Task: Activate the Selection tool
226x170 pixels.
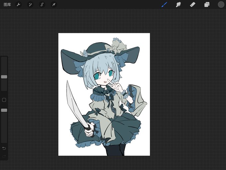Action: [x=42, y=5]
